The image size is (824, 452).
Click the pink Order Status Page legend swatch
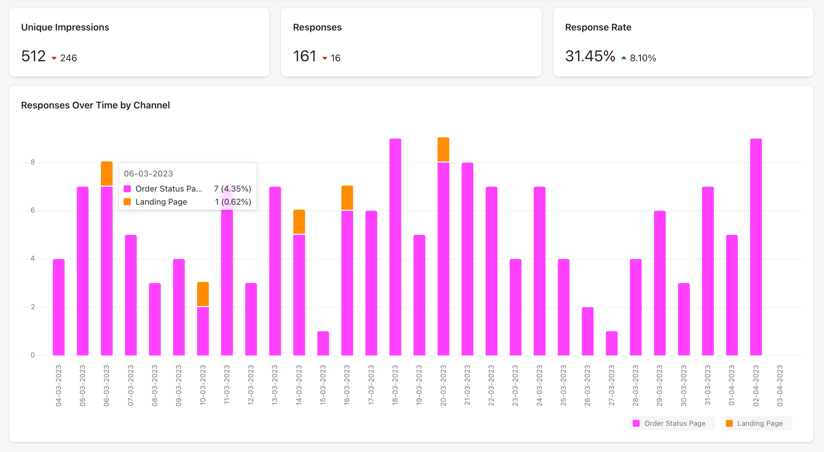click(636, 423)
